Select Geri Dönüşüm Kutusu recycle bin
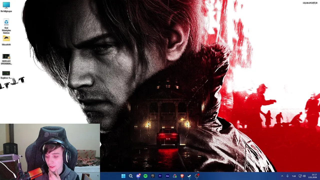 tap(6, 26)
